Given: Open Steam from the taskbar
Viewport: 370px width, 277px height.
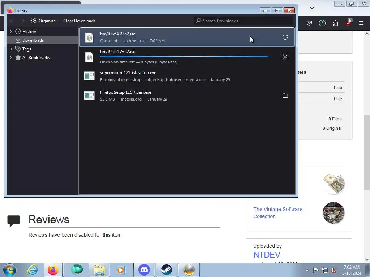Looking at the screenshot, I should (x=167, y=270).
